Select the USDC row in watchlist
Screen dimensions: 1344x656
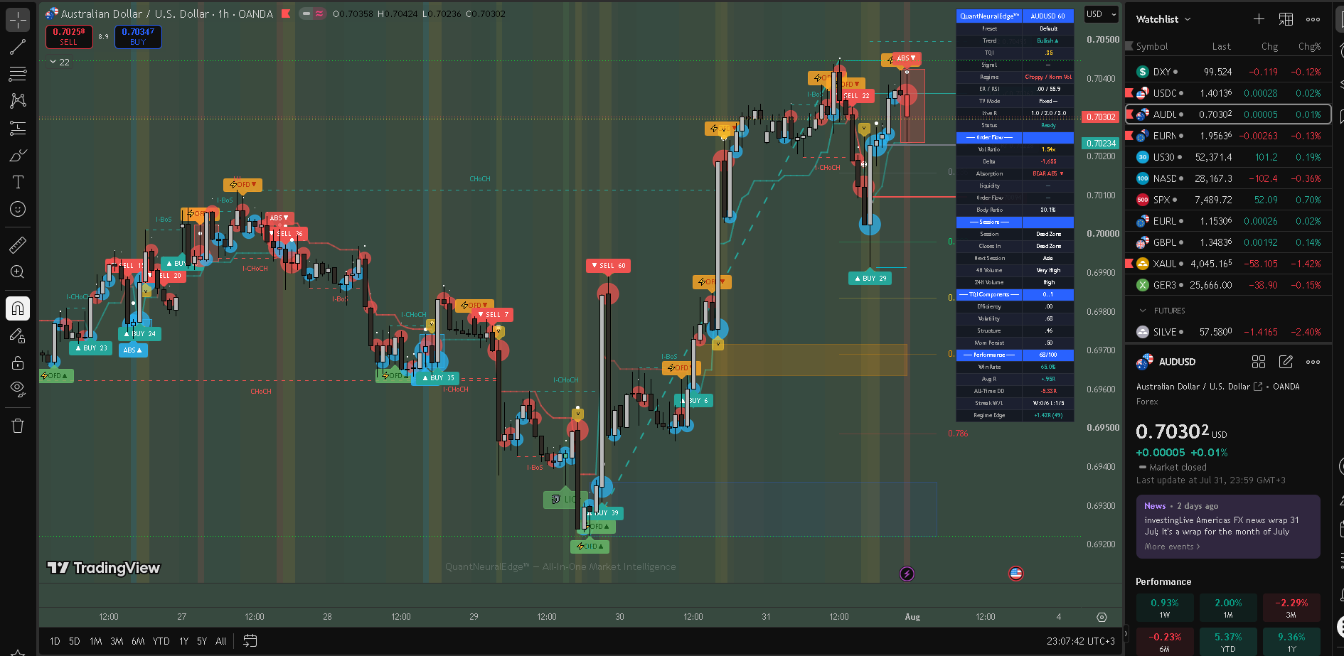(1228, 93)
